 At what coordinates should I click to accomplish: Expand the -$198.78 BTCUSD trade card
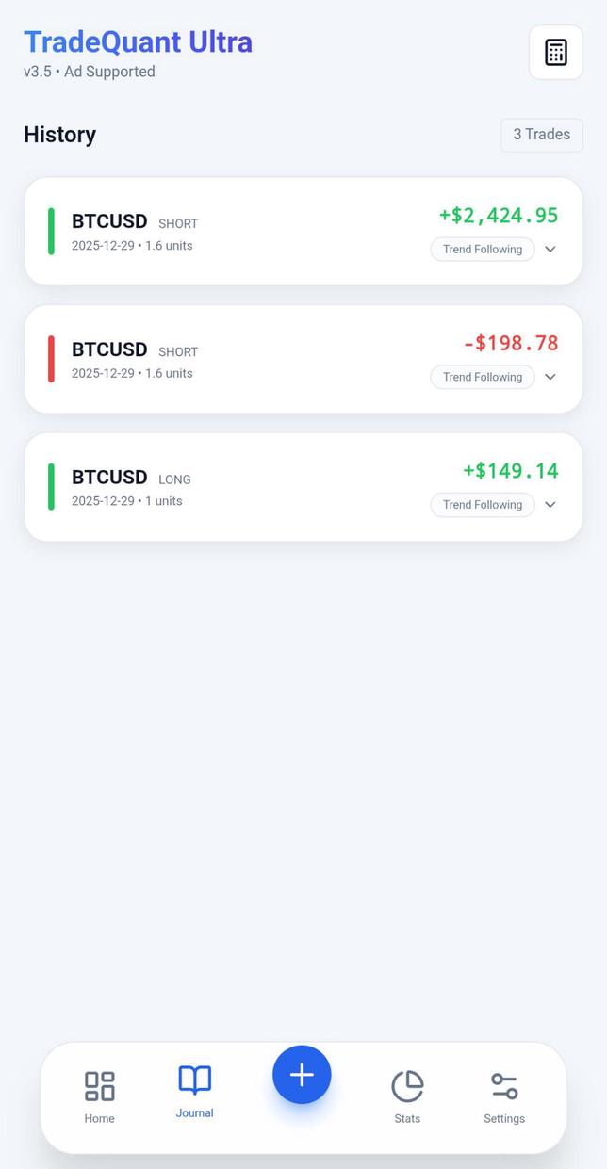(550, 377)
